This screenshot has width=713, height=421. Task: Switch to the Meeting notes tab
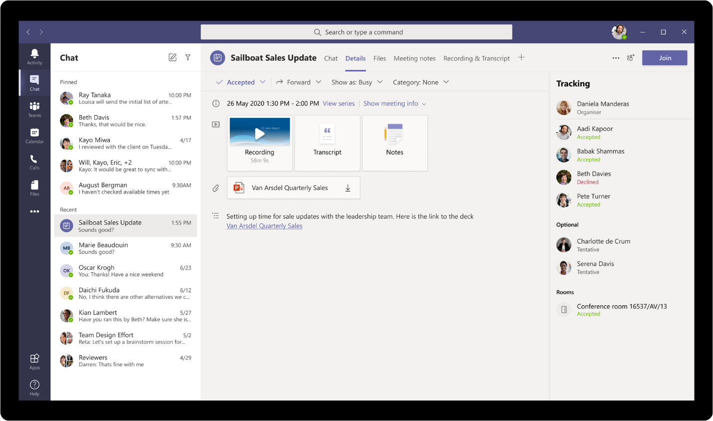pos(414,58)
